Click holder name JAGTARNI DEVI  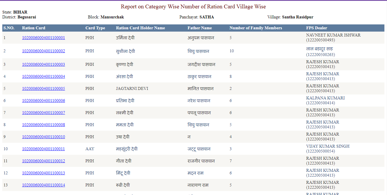click(x=132, y=88)
